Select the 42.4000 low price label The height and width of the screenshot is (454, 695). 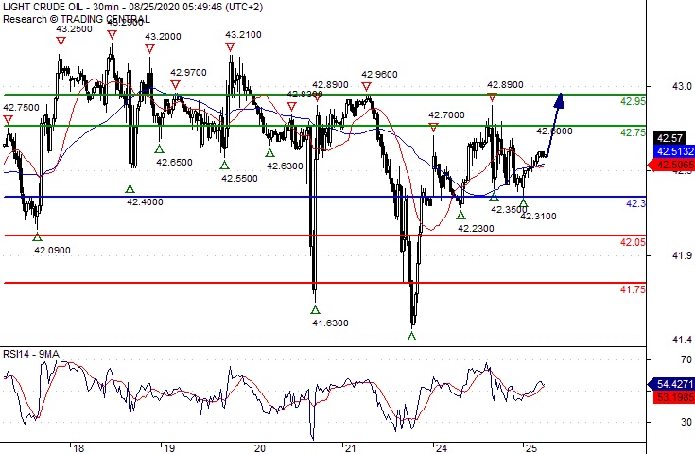pyautogui.click(x=145, y=202)
